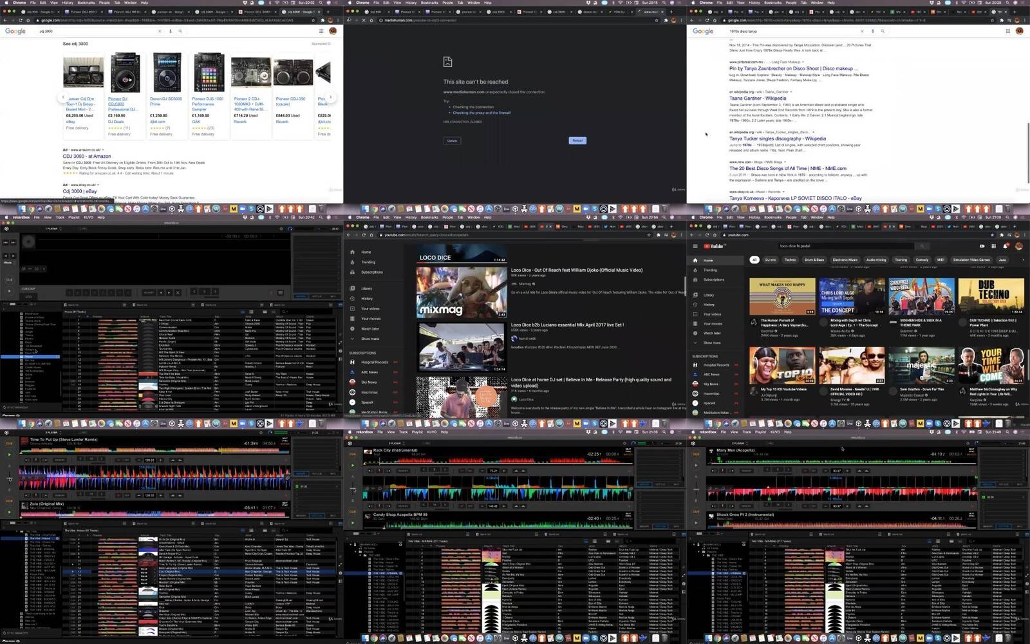This screenshot has width=1030, height=644.
Task: Hit CUE on the Shook Ones Pt 2 deck
Action: pyautogui.click(x=696, y=512)
